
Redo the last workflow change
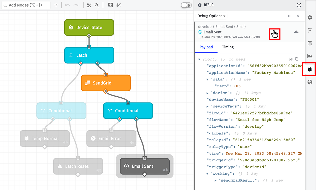tap(76, 5)
